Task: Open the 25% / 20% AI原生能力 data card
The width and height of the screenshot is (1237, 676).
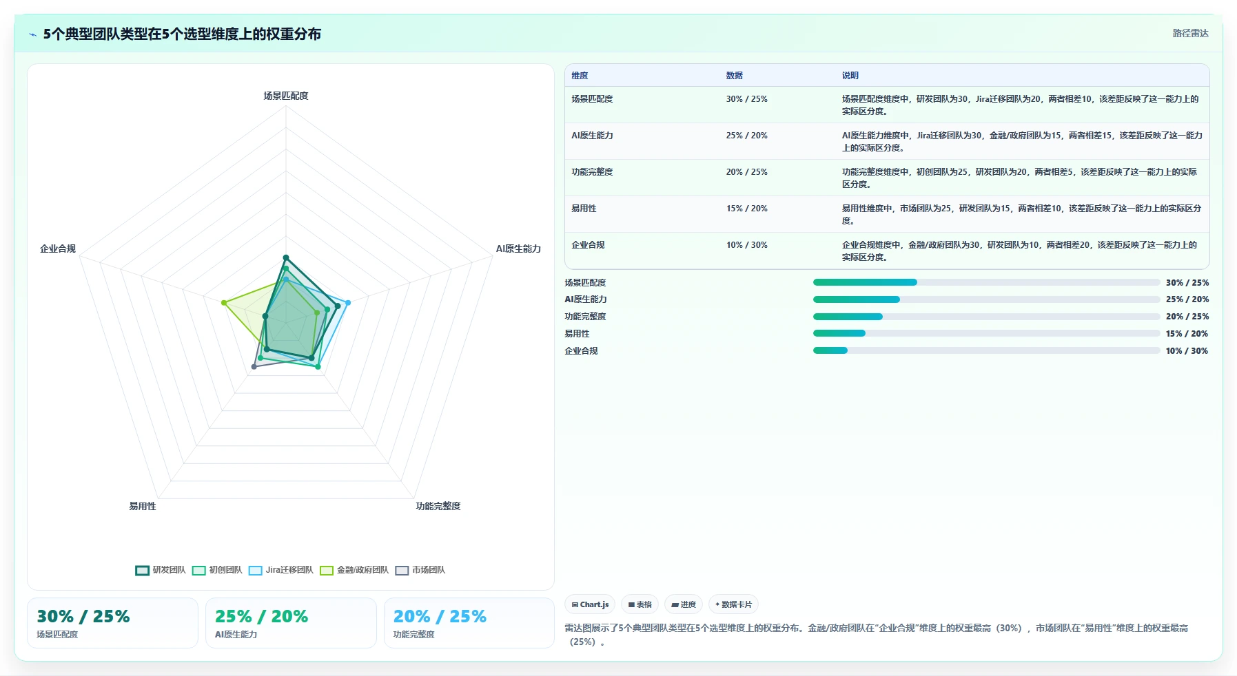Action: click(x=291, y=623)
